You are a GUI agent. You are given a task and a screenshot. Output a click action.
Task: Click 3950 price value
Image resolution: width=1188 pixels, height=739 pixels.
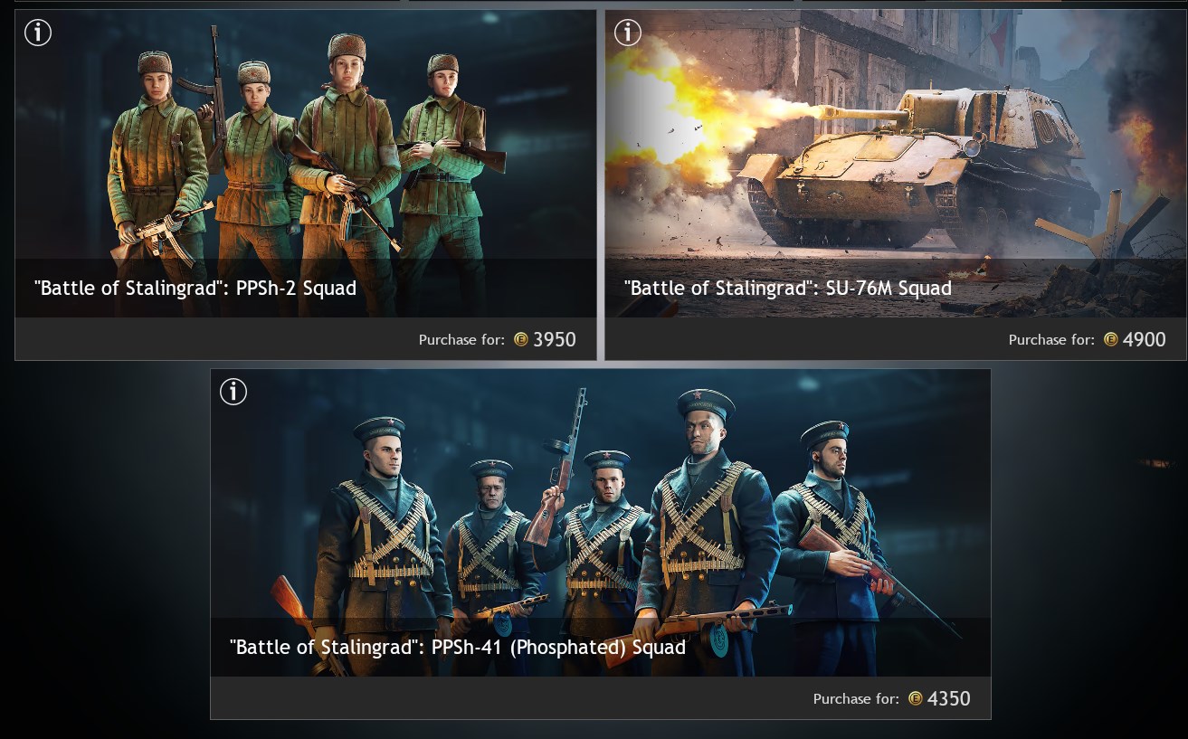(x=555, y=340)
